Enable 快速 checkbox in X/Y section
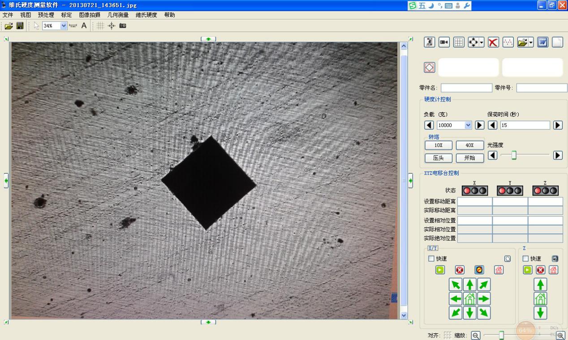Image resolution: width=568 pixels, height=340 pixels. (x=431, y=259)
